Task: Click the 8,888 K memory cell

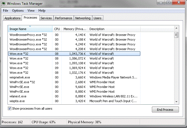Action: (81, 96)
